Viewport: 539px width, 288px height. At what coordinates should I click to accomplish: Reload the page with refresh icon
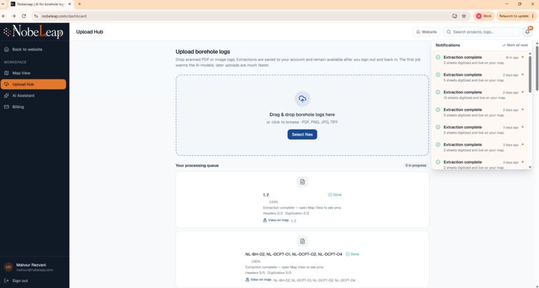[x=23, y=16]
